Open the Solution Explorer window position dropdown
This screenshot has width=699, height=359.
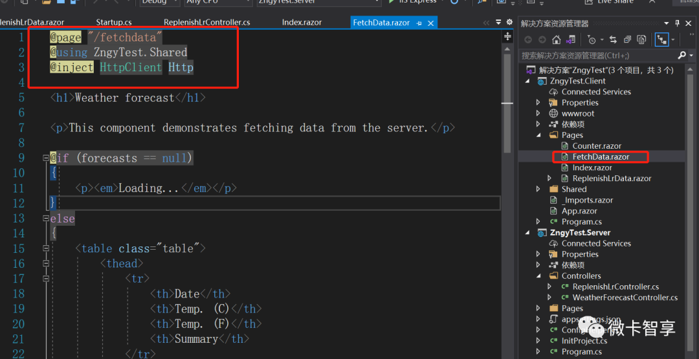coord(667,23)
